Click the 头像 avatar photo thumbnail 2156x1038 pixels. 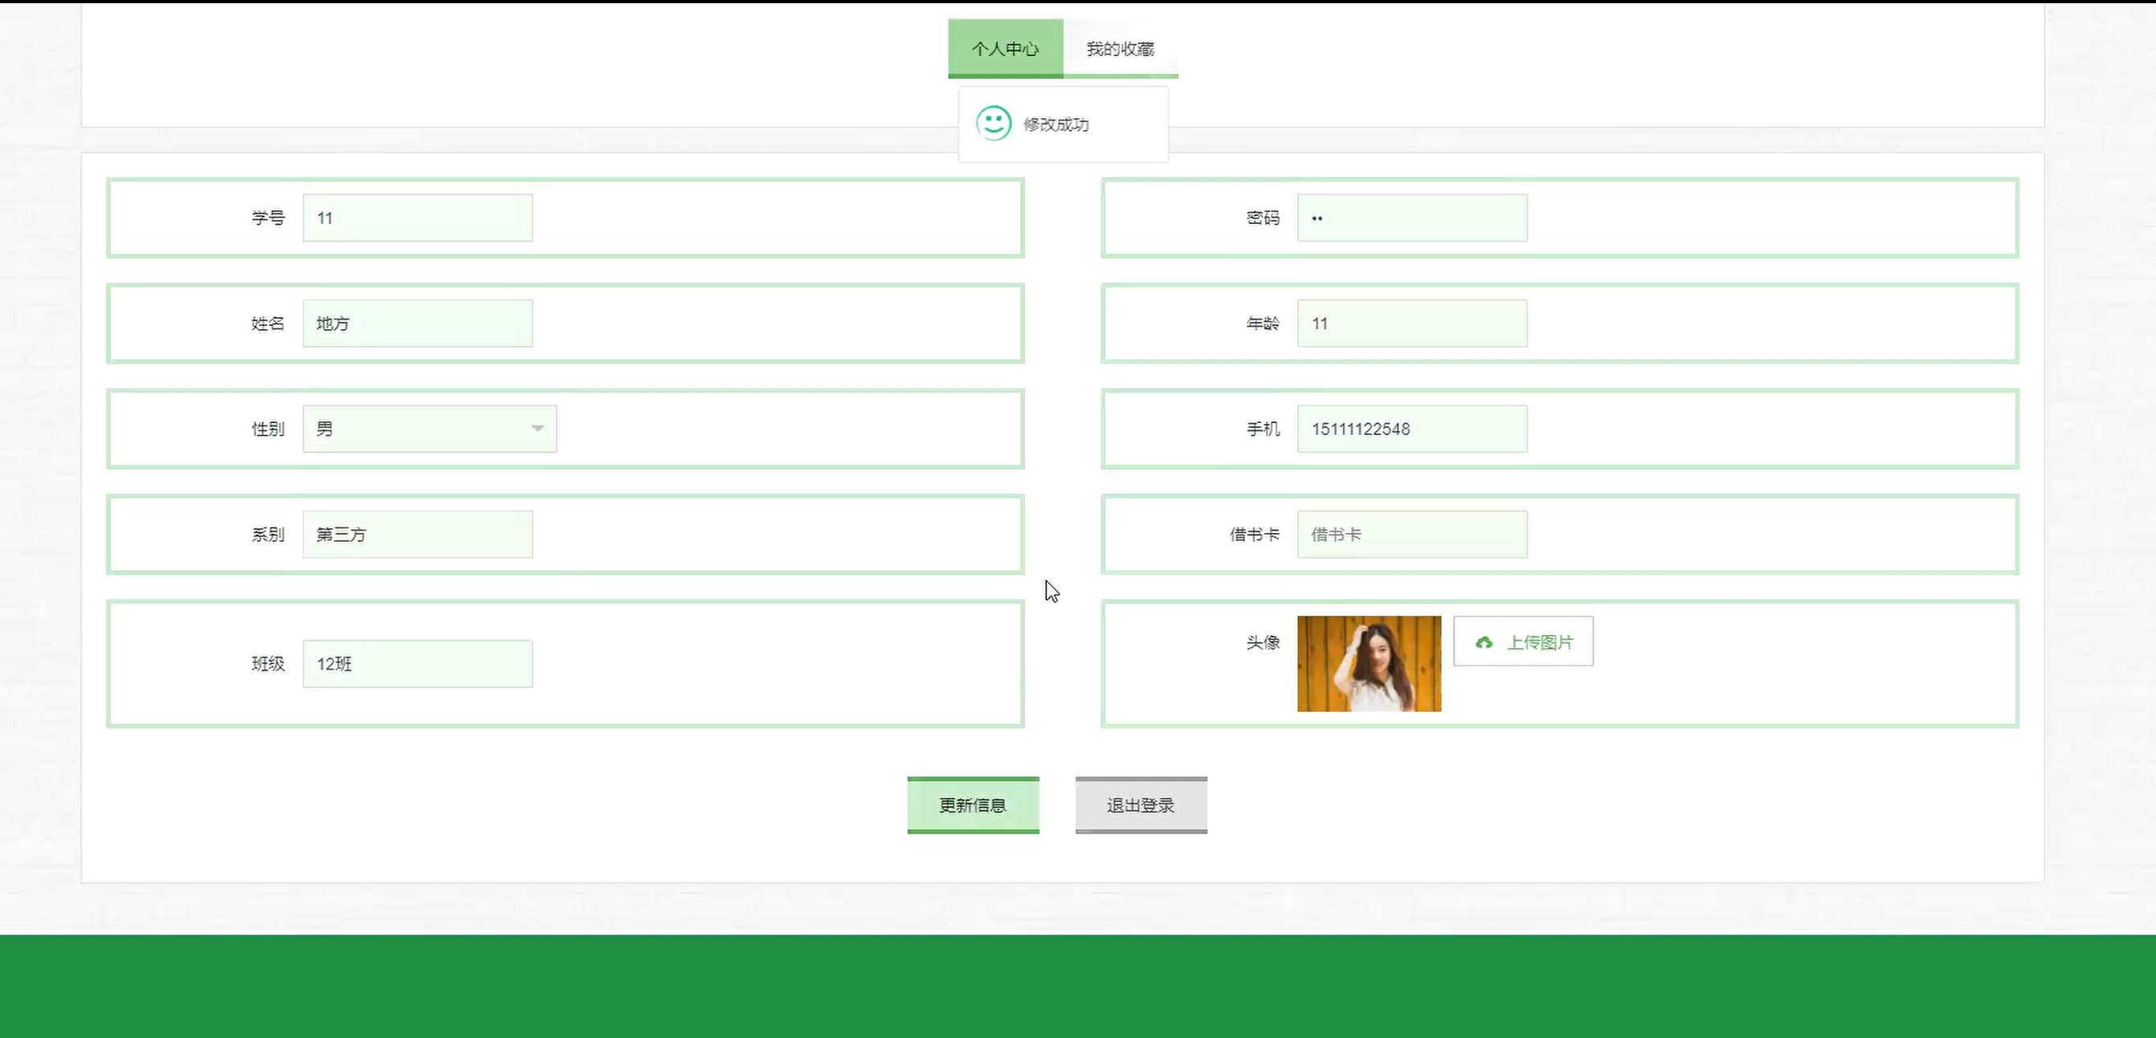pos(1370,664)
